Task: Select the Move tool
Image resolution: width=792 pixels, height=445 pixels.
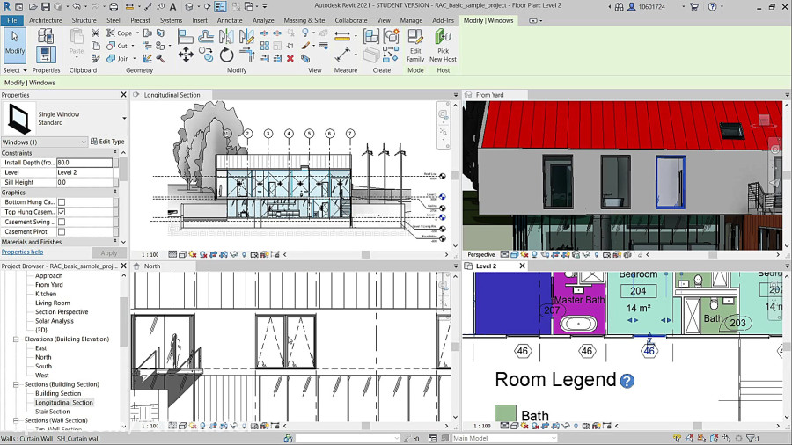Action: [186, 55]
